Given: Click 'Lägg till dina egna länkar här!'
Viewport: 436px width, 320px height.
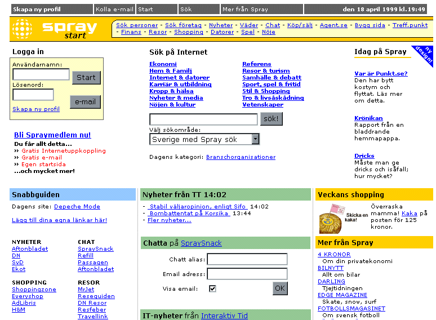Looking at the screenshot, I should click(x=59, y=220).
